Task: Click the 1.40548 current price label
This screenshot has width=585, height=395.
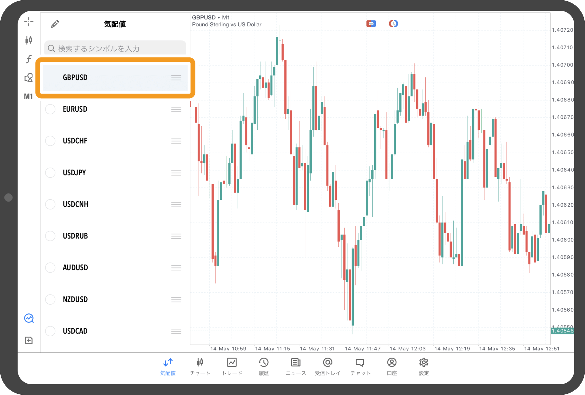Action: coord(562,331)
